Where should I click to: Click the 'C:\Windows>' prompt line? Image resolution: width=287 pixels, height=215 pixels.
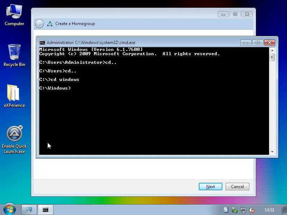[x=55, y=88]
